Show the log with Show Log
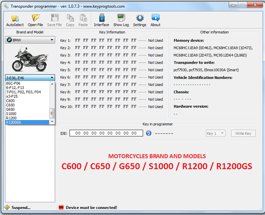Image resolution: width=265 pixels, height=215 pixels. pos(121,20)
